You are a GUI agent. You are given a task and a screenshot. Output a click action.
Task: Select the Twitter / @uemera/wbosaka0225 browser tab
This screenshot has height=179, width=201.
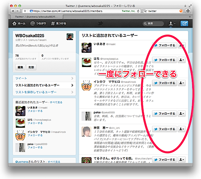(x=36, y=17)
